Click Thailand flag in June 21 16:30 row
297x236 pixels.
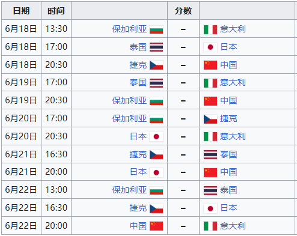point(210,154)
